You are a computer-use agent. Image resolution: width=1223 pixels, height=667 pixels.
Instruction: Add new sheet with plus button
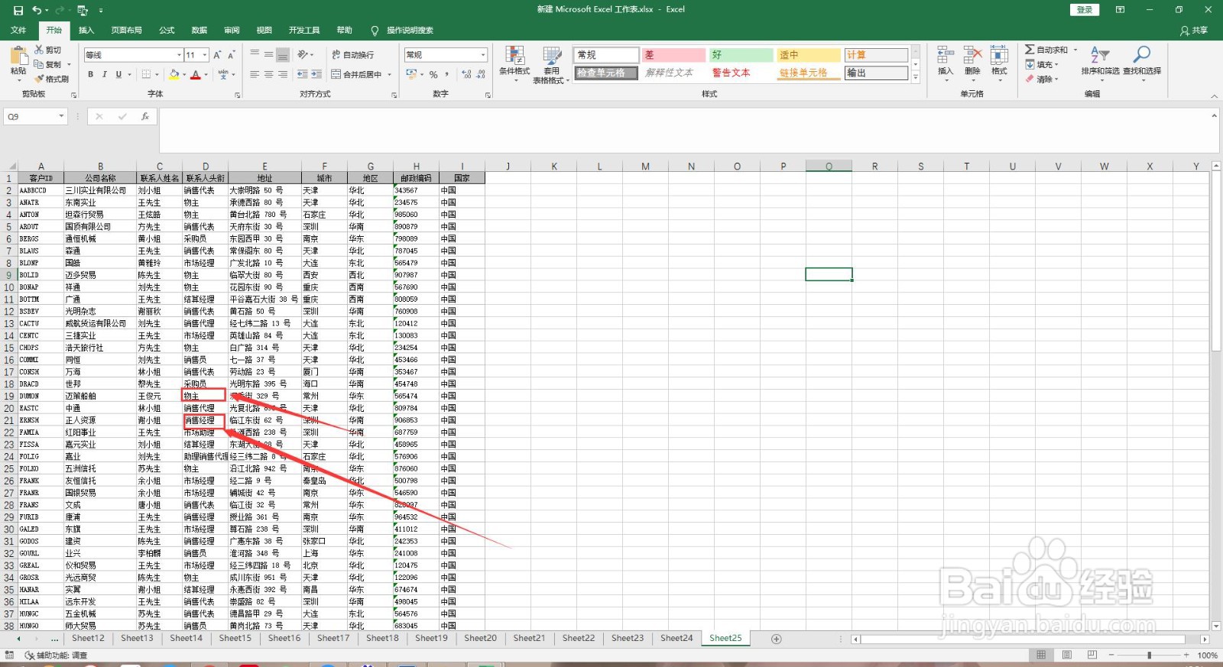tap(776, 639)
